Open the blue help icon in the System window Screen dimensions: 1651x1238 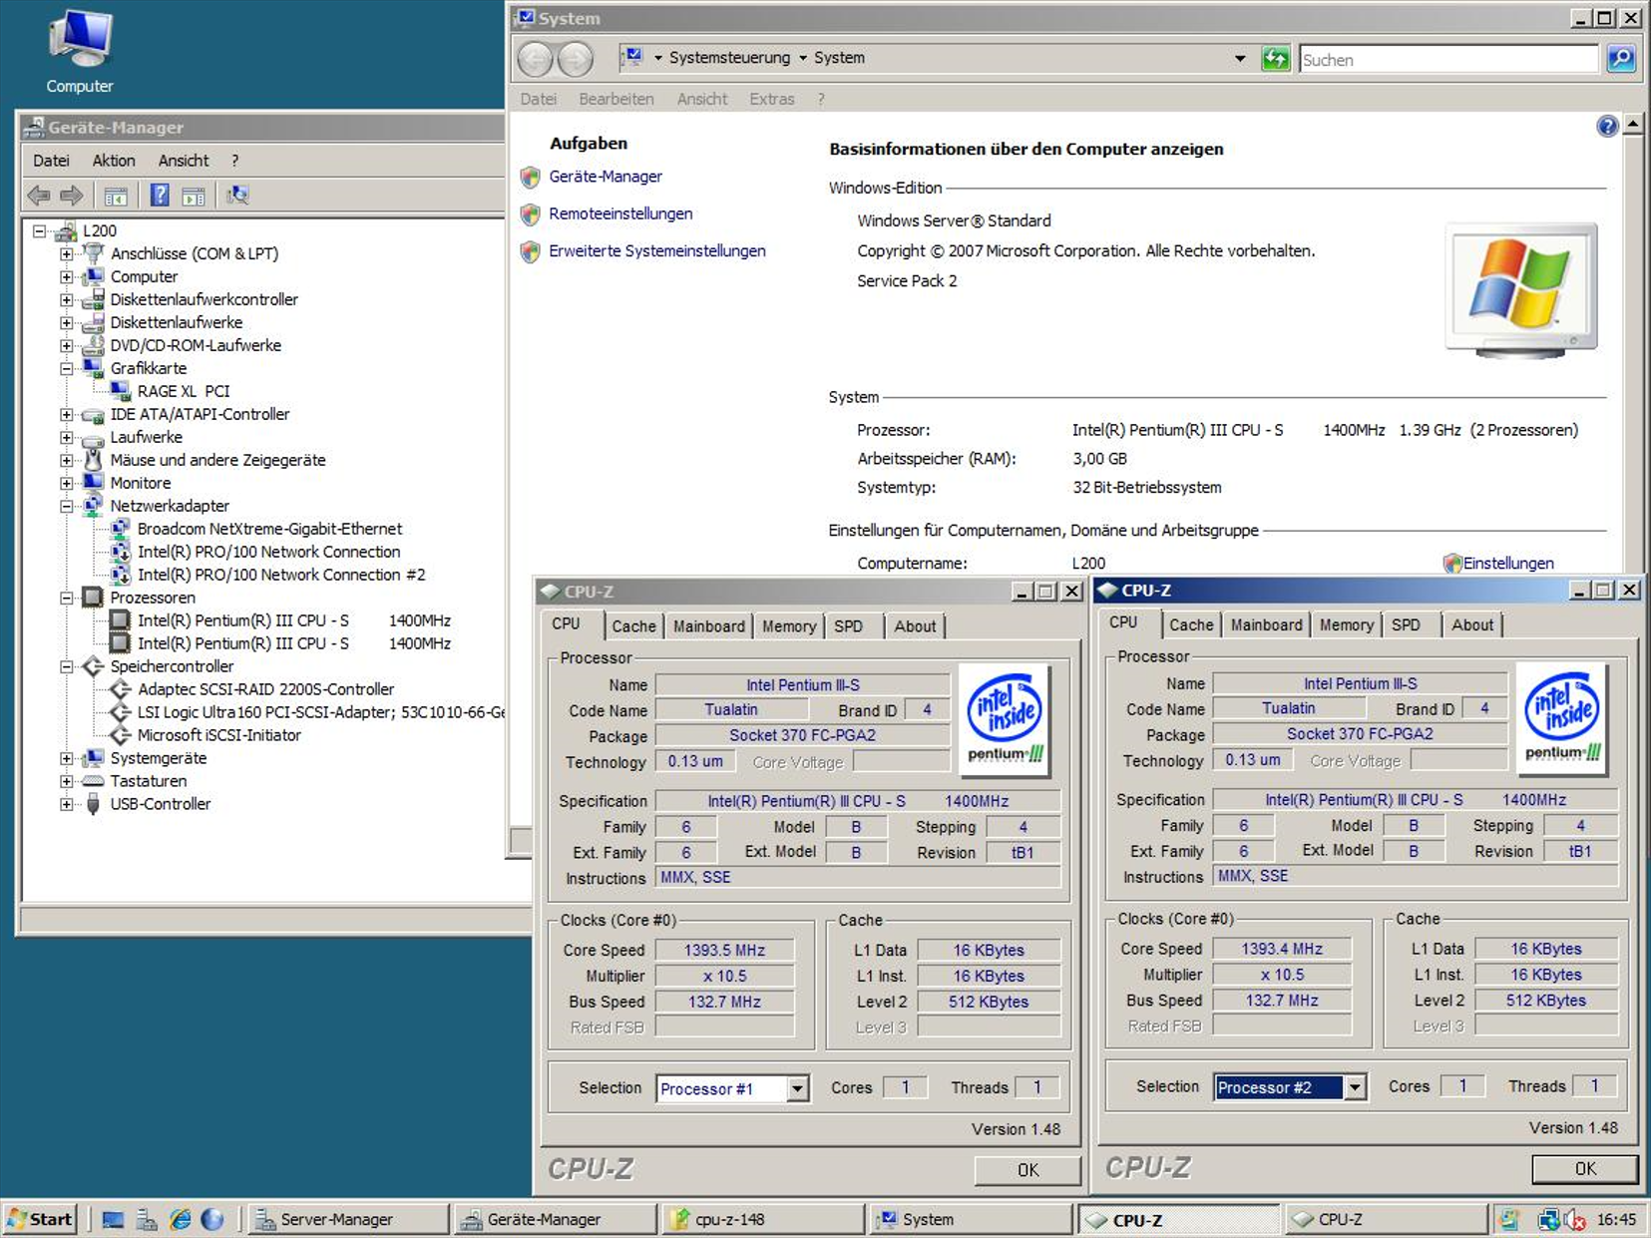click(1607, 126)
